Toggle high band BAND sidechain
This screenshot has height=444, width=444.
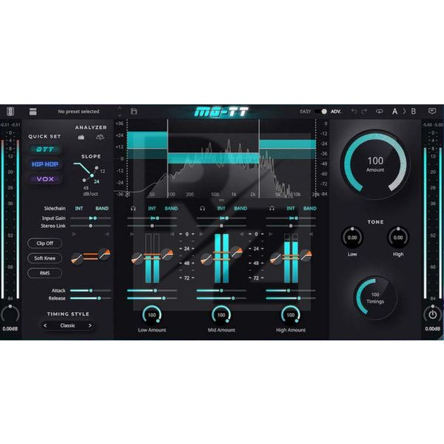click(x=310, y=209)
